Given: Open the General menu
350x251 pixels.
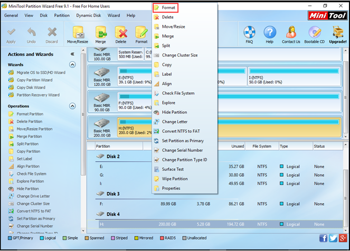Looking at the screenshot, I should 11,16.
